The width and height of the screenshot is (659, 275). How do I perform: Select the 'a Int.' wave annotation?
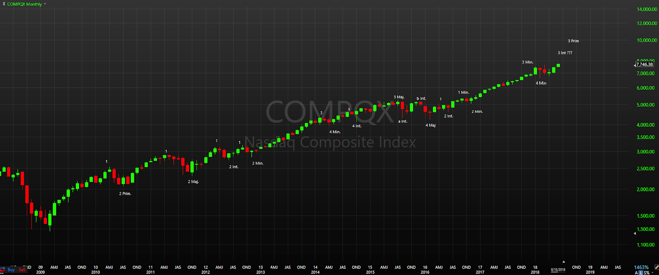(403, 121)
